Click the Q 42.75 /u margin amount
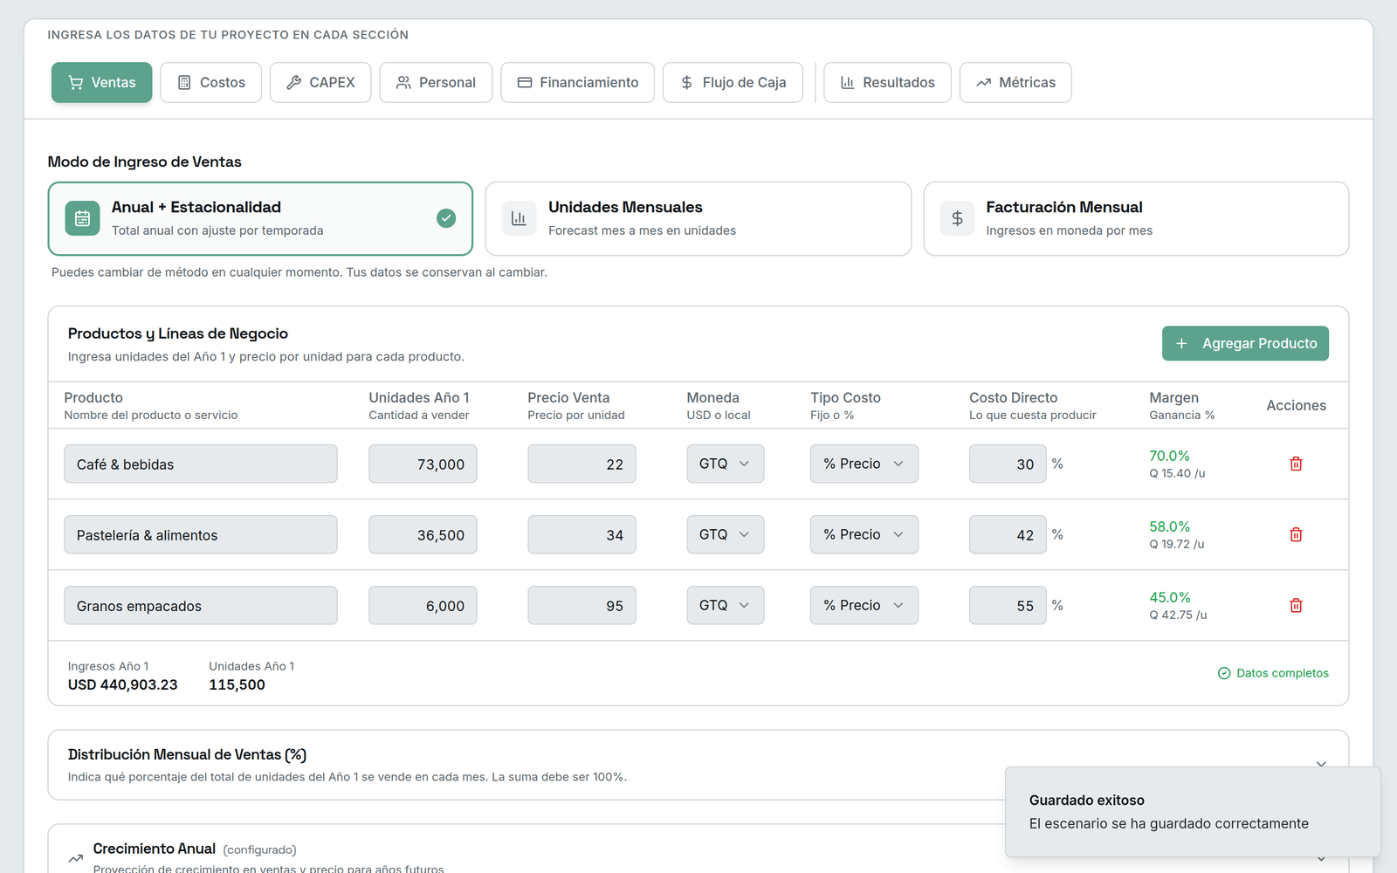1397x873 pixels. point(1178,615)
